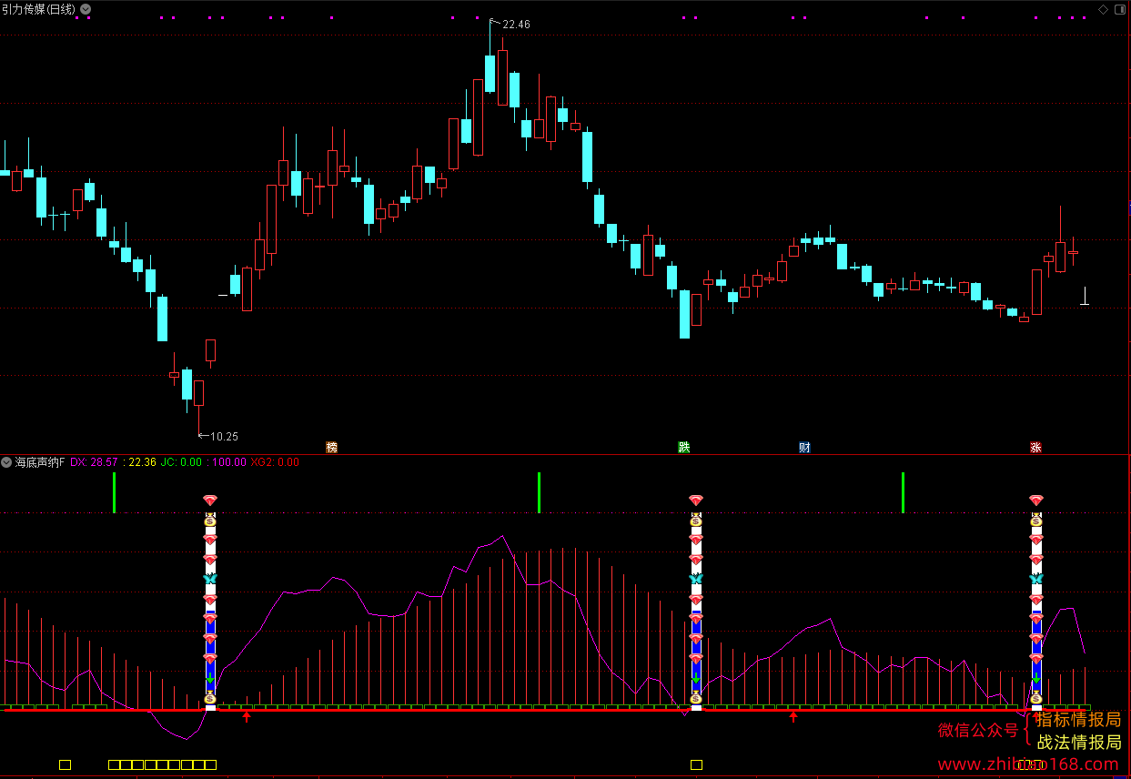Select middle green vertical signal bar
Viewport: 1131px width, 779px height.
pyautogui.click(x=539, y=492)
